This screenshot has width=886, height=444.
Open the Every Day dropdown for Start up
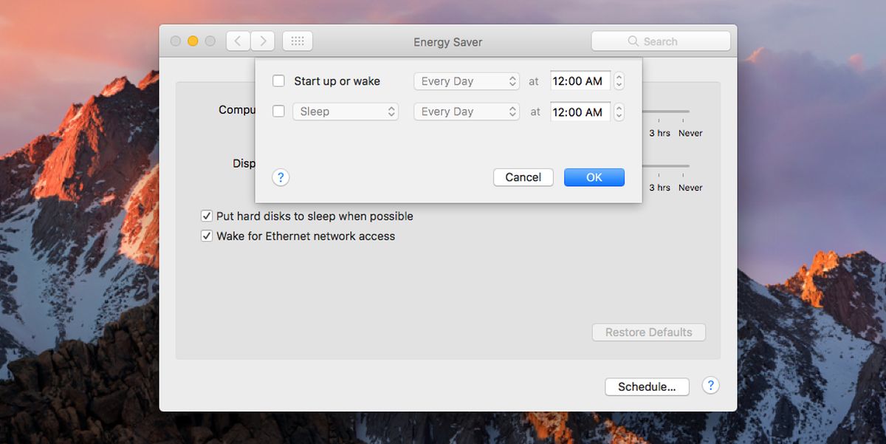coord(467,81)
